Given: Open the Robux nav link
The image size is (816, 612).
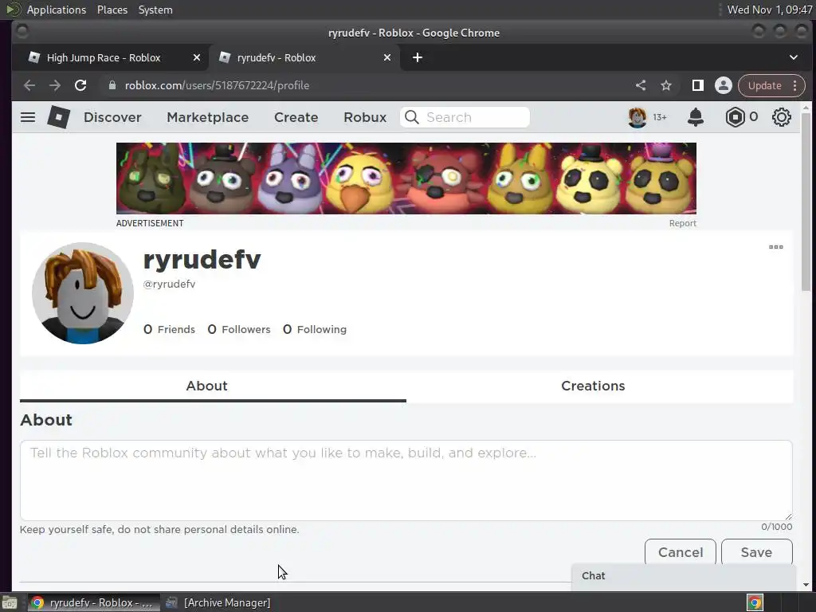Looking at the screenshot, I should (x=365, y=117).
